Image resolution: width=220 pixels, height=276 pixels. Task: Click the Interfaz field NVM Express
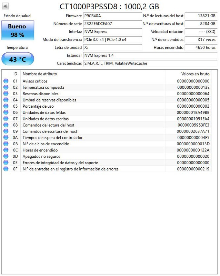pyautogui.click(x=112, y=32)
